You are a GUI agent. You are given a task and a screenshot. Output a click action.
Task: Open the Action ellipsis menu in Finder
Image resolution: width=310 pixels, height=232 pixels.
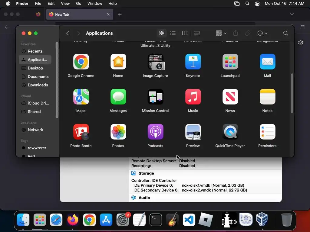pos(262,33)
